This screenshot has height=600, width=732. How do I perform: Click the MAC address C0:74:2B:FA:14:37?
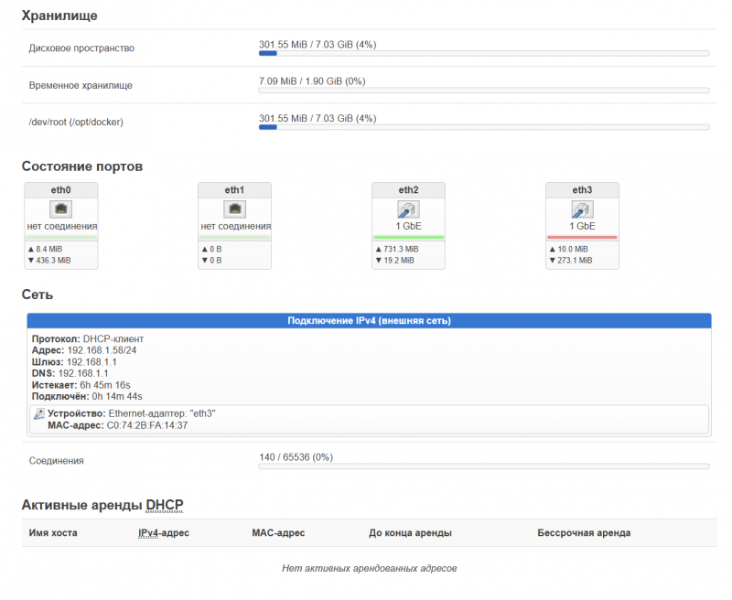click(x=149, y=425)
